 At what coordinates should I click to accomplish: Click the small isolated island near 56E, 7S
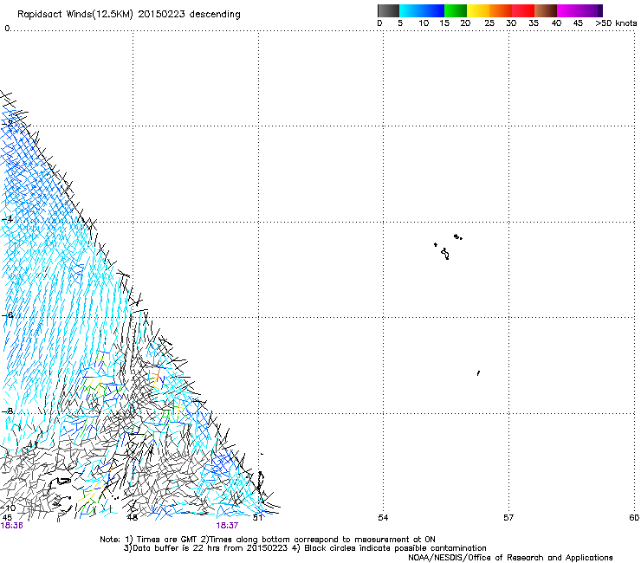(478, 373)
